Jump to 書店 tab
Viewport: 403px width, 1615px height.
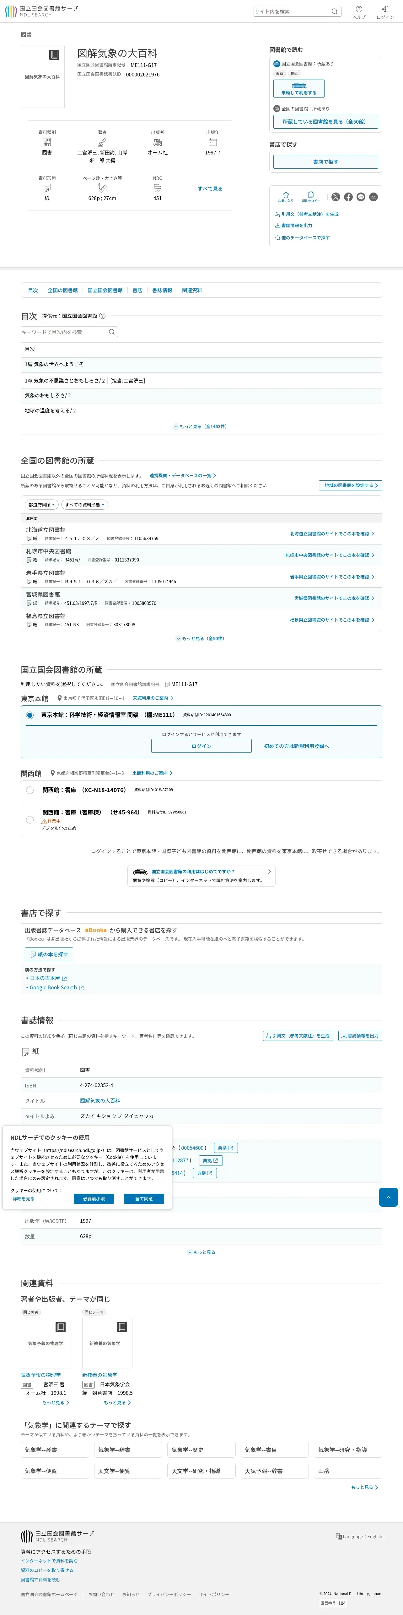pos(138,290)
